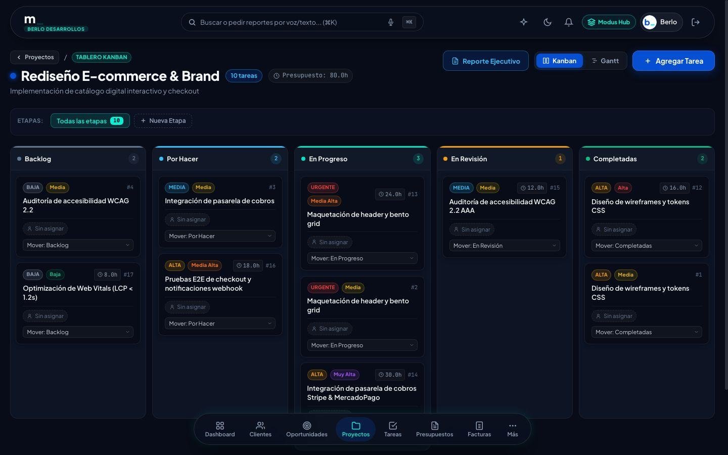728x455 pixels.
Task: Click the microphone voice search icon
Action: click(x=390, y=22)
